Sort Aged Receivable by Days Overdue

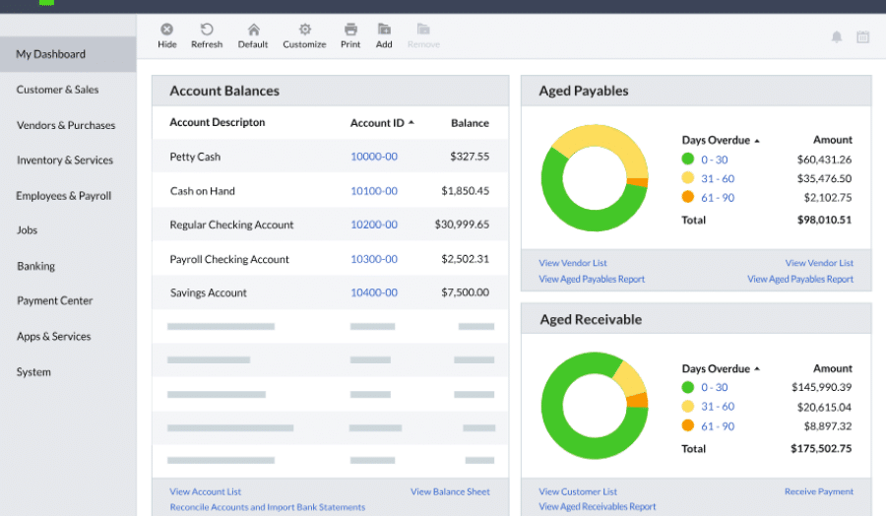click(x=757, y=369)
